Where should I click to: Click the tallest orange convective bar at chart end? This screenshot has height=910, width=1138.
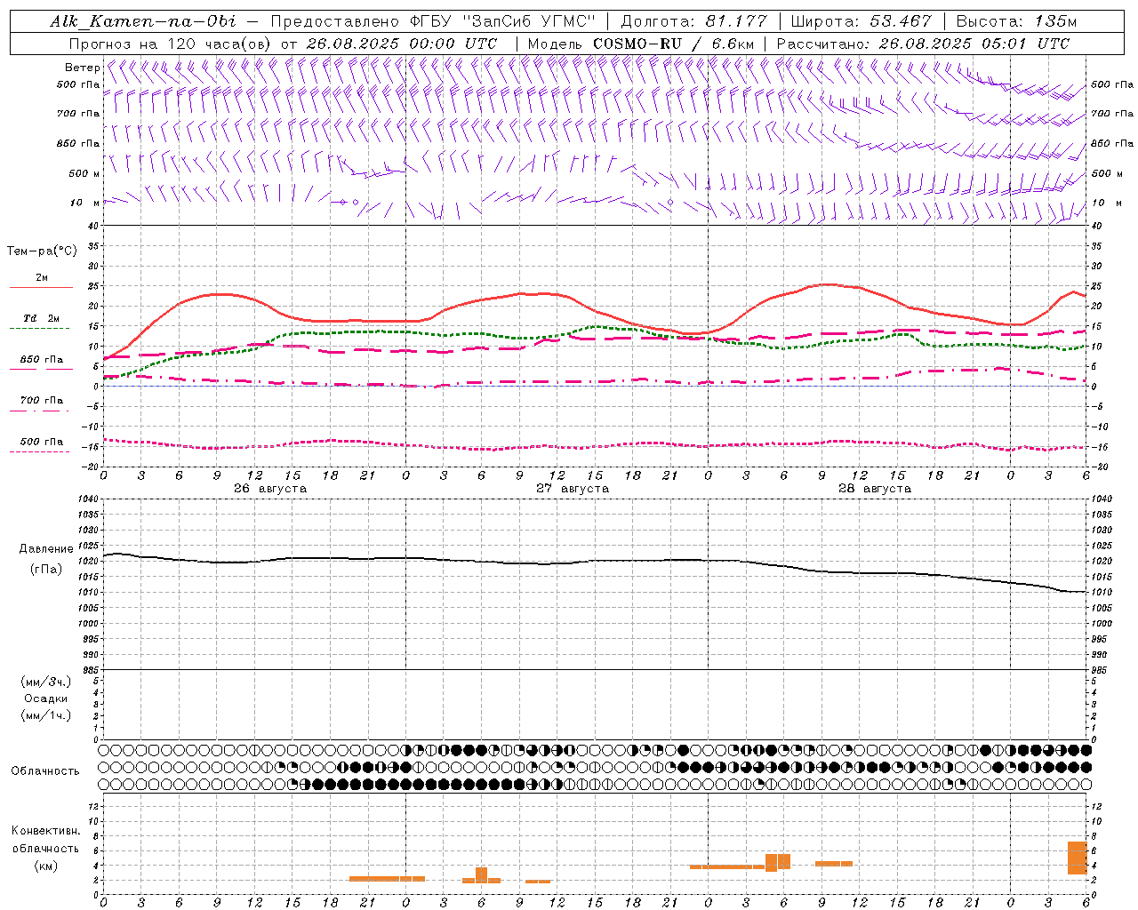pos(1077,858)
